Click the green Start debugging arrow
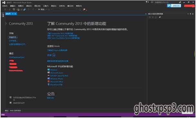 (x=39, y=9)
